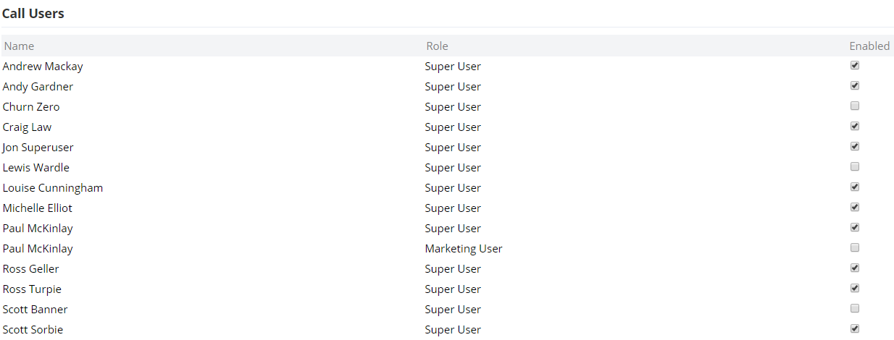Click the Ross Geller name
The height and width of the screenshot is (340, 894).
pyautogui.click(x=31, y=269)
